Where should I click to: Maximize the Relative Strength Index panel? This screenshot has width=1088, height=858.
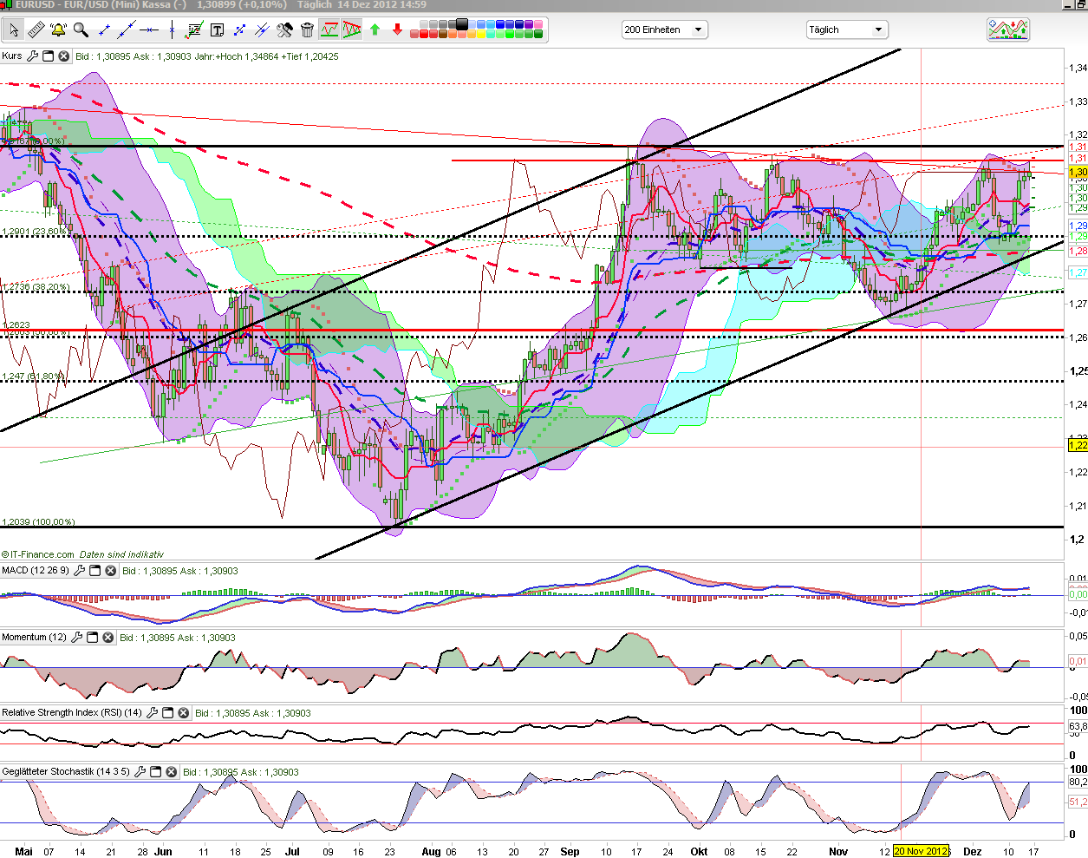(168, 713)
